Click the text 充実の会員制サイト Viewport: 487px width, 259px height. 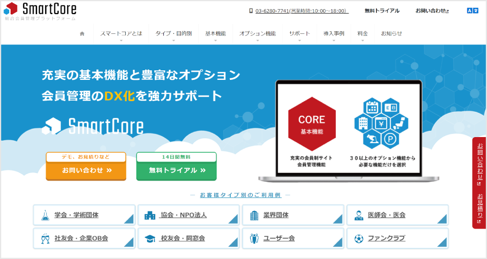pyautogui.click(x=311, y=158)
